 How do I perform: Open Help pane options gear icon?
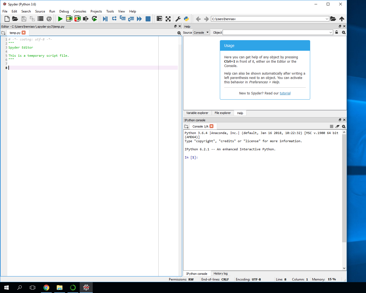coord(343,32)
